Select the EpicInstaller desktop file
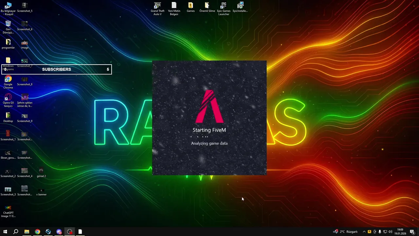This screenshot has height=236, width=419. point(240,7)
